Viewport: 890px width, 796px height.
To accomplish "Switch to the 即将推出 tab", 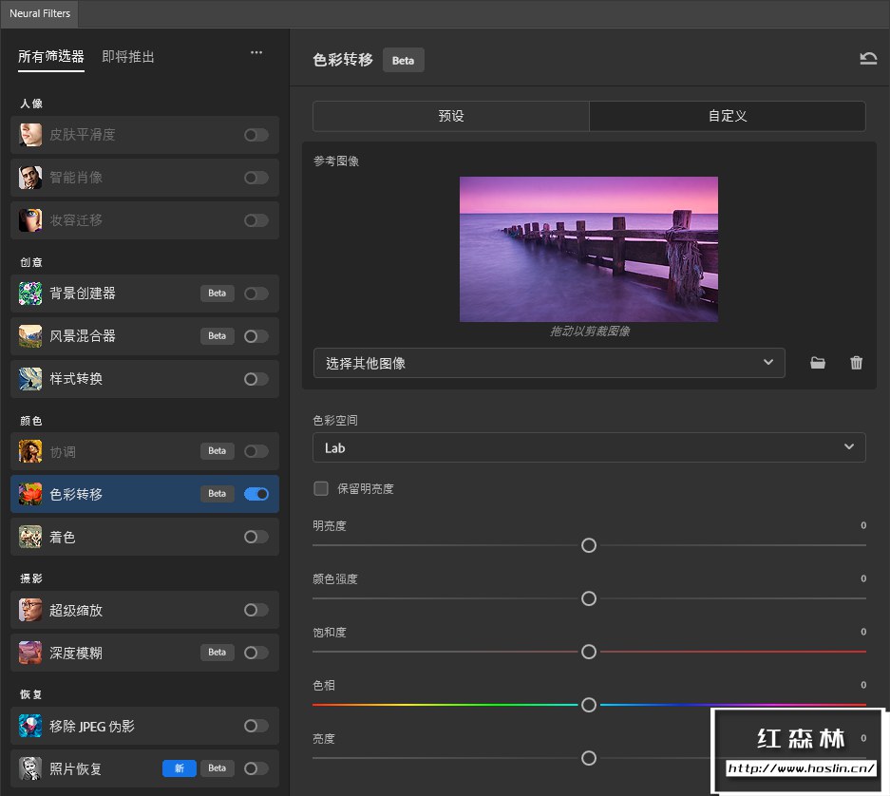I will (x=128, y=57).
